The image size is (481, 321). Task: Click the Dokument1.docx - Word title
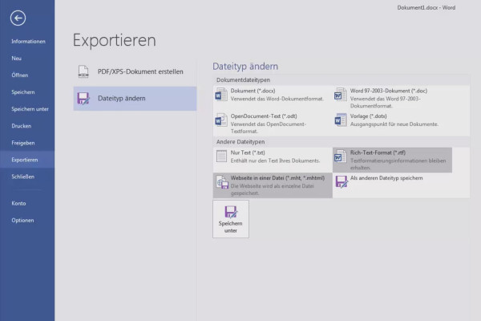[426, 8]
